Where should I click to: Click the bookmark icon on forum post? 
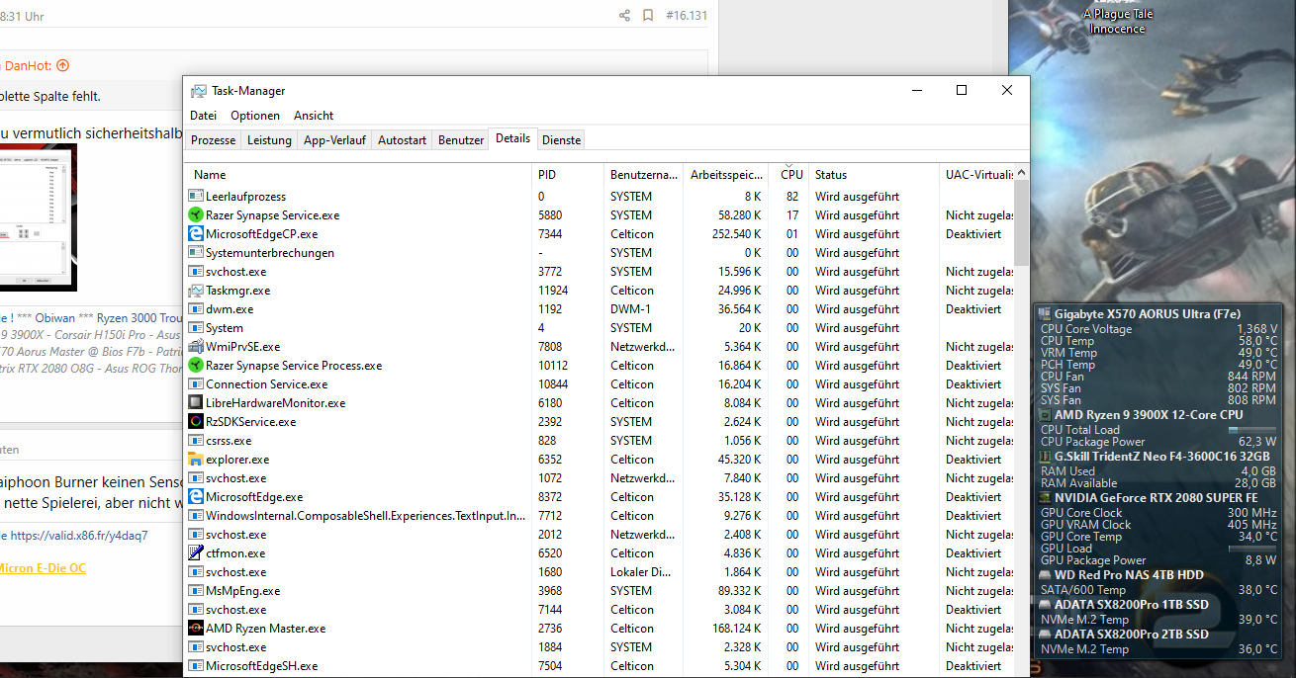[x=648, y=16]
